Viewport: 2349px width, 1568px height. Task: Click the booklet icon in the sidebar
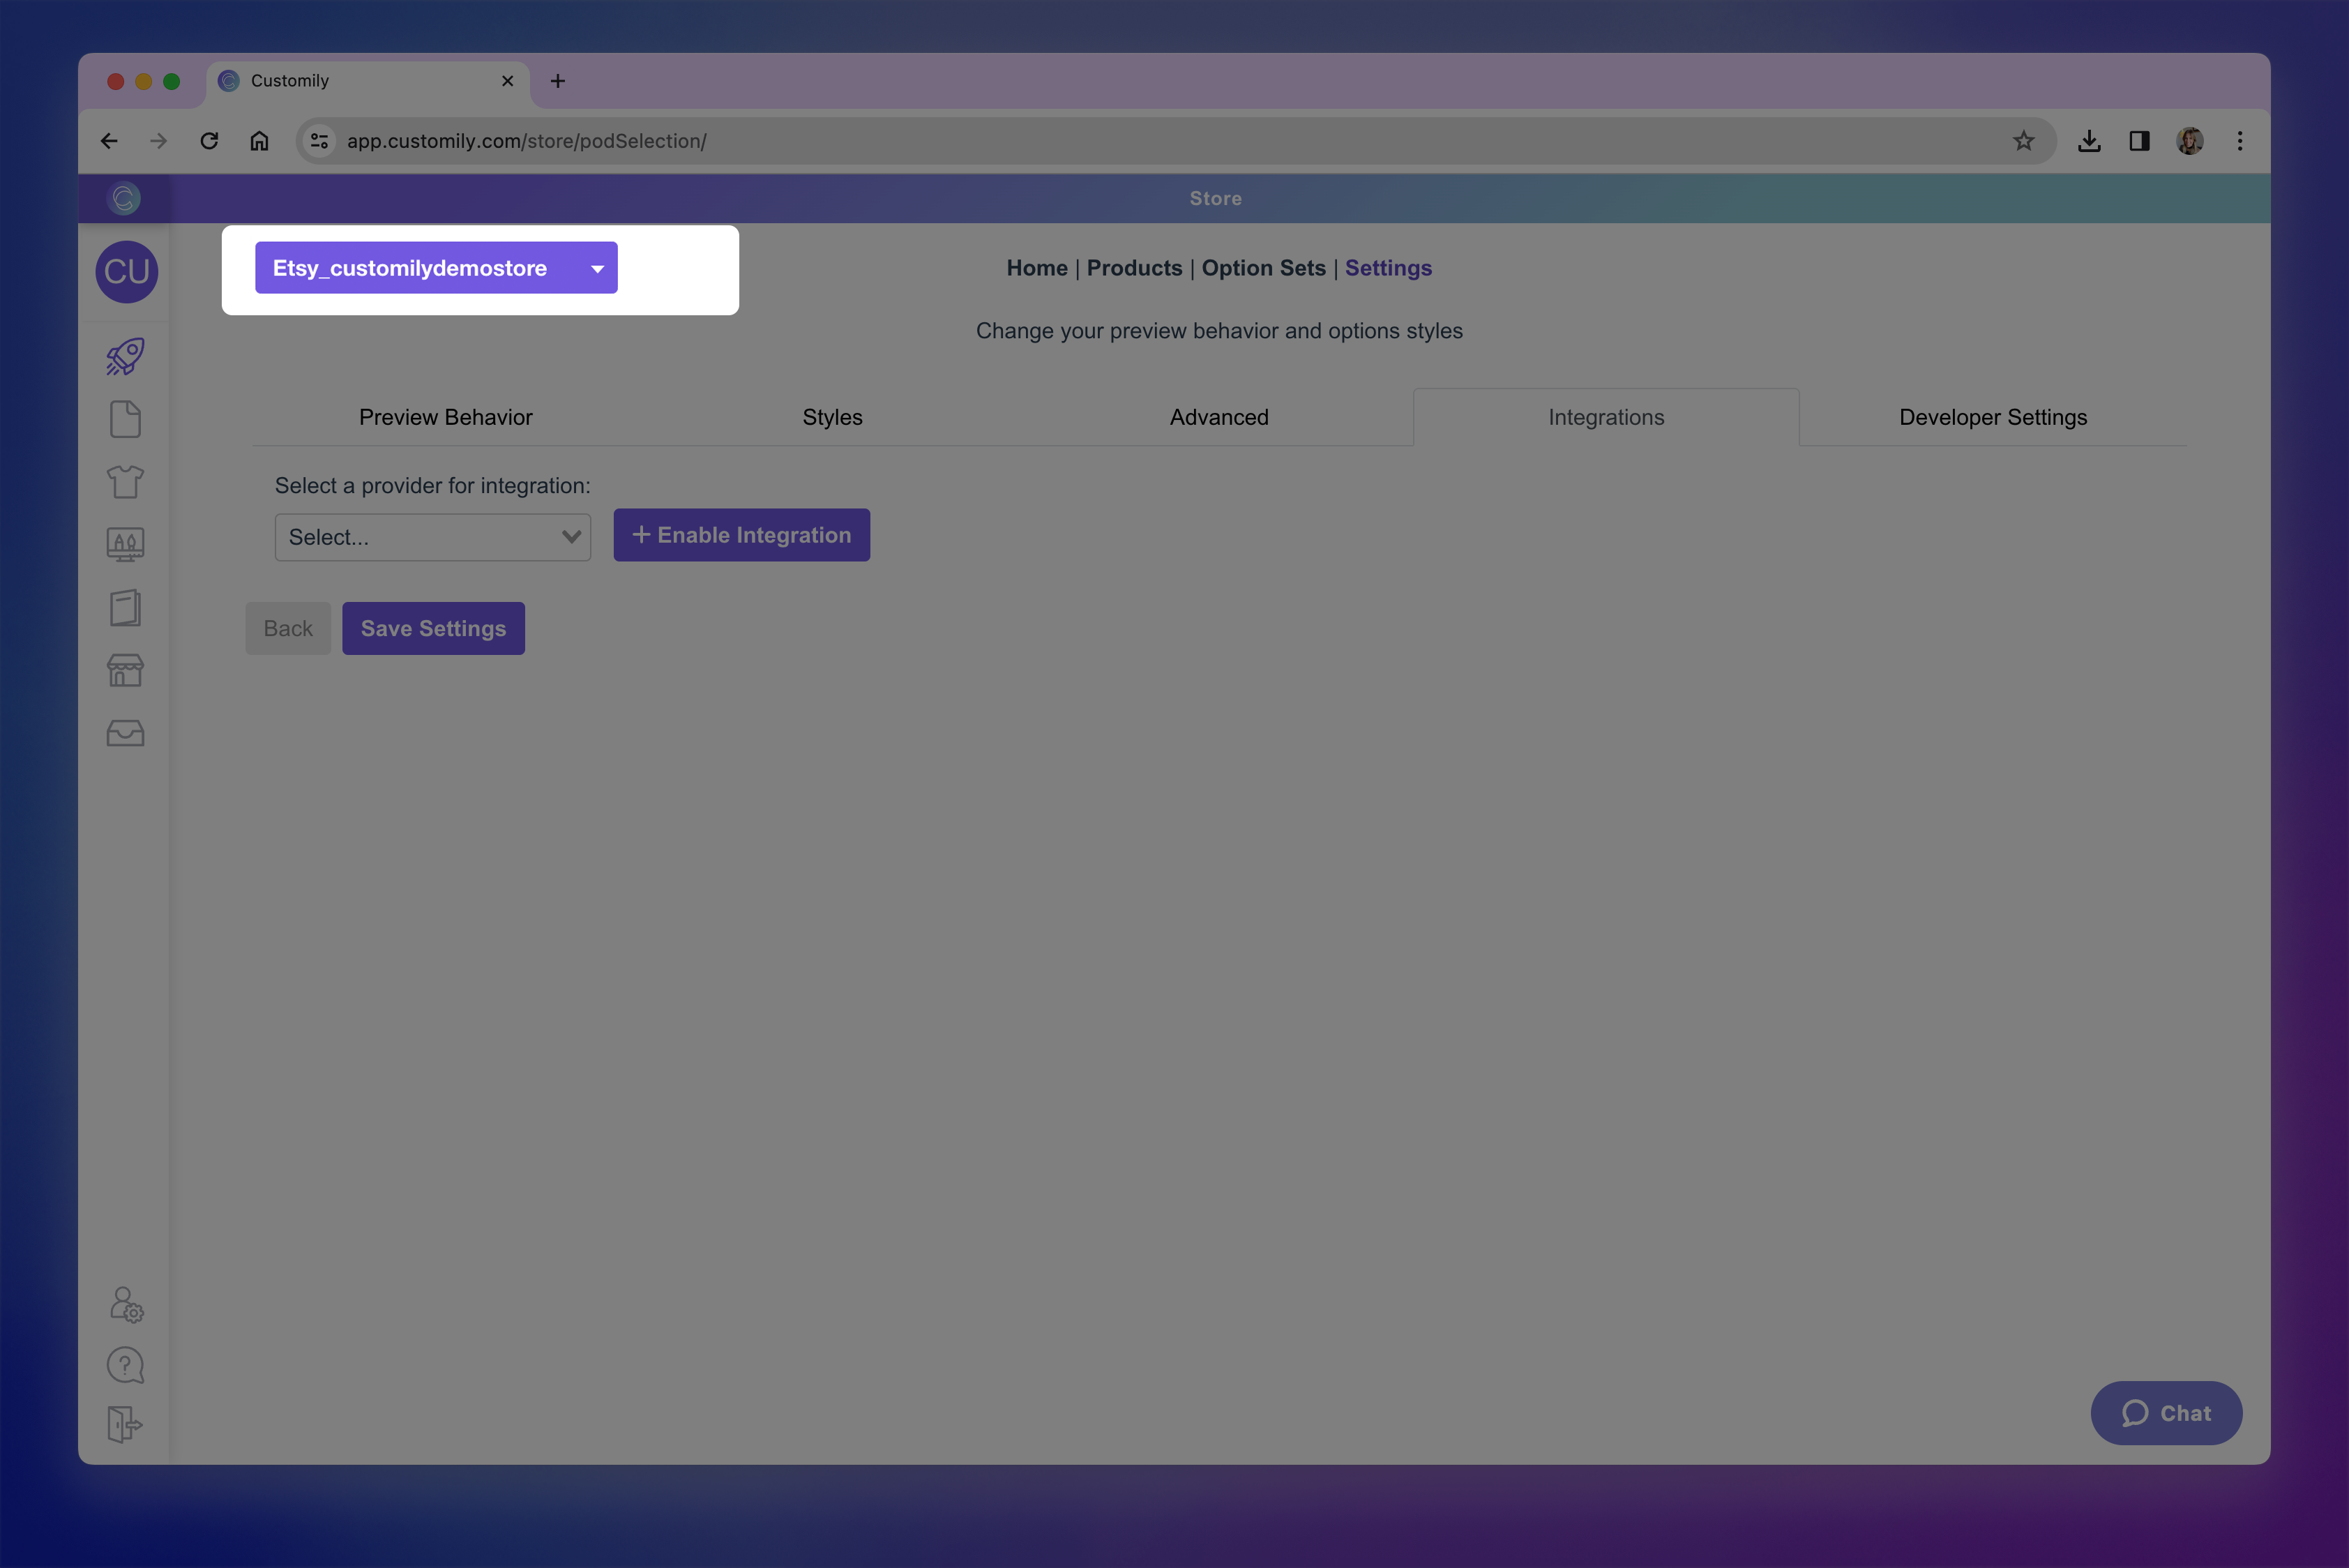pos(125,607)
